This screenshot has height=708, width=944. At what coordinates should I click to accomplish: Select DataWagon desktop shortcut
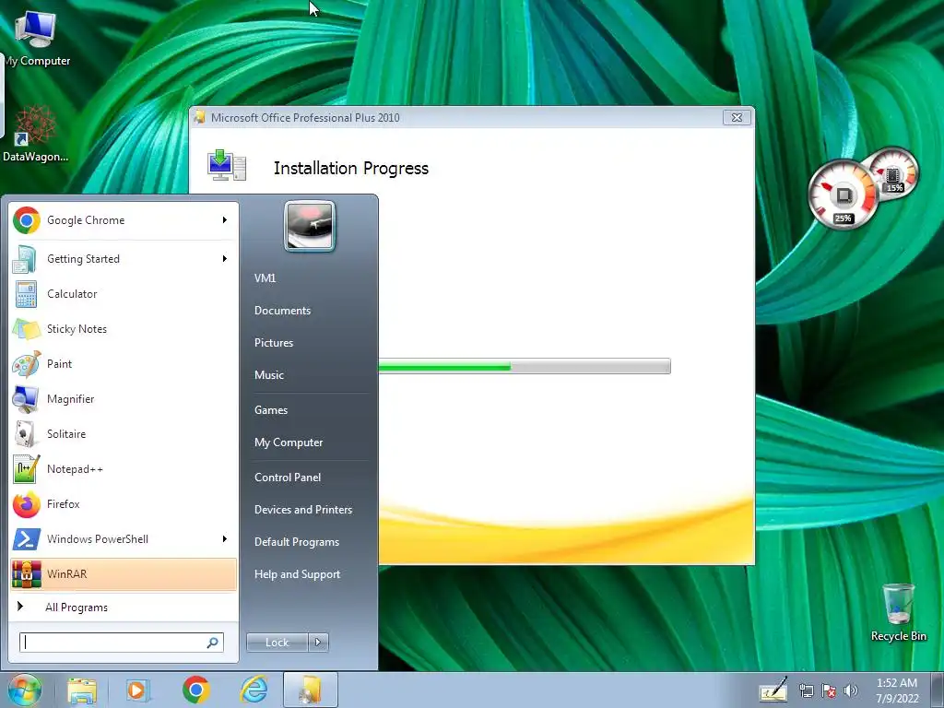(35, 134)
